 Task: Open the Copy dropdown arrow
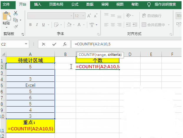click(x=21, y=20)
